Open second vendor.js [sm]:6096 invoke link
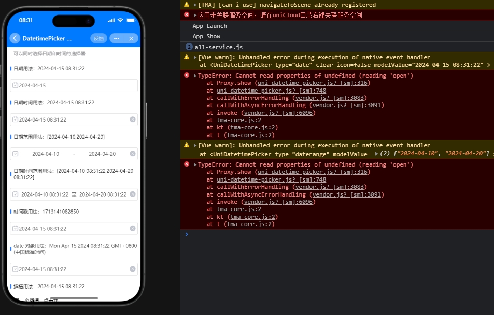Screen dimensions: 494x315 [278, 202]
